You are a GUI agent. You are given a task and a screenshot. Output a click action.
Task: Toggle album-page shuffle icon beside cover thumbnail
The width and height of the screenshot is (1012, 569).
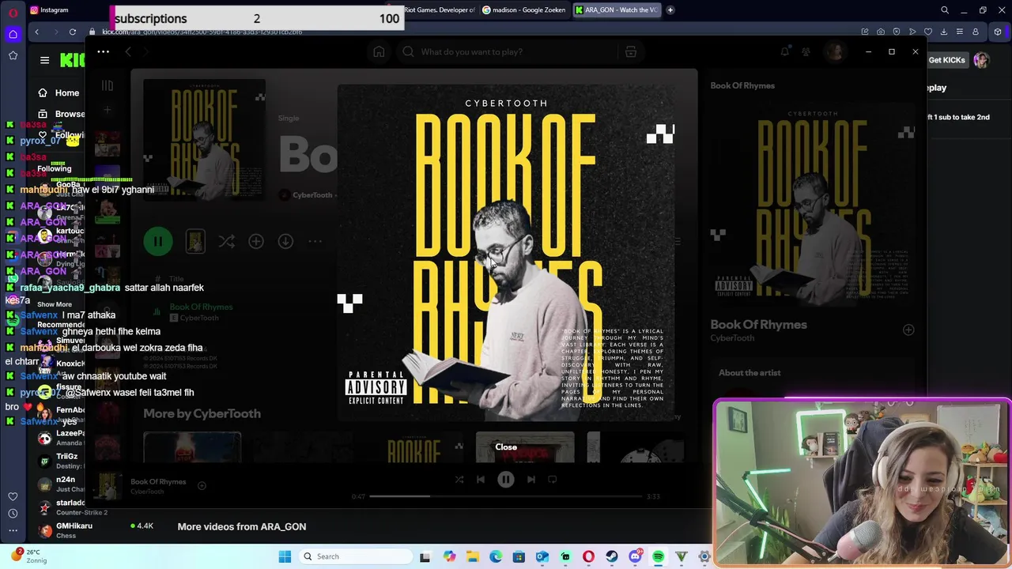(227, 241)
